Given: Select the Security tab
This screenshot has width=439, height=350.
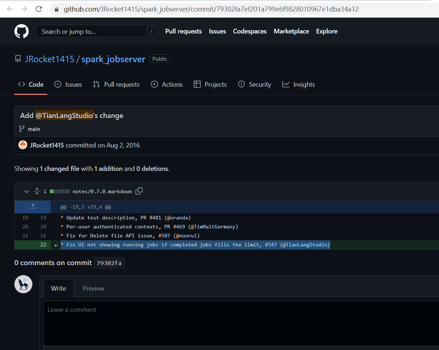Looking at the screenshot, I should (254, 85).
